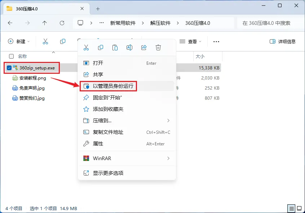
Task: Expand the chevron after 解压软件 in address bar
Action: pyautogui.click(x=178, y=23)
